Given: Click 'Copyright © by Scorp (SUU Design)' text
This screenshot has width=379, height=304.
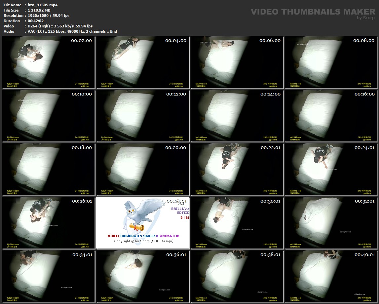Looking at the screenshot, I should [x=144, y=241].
